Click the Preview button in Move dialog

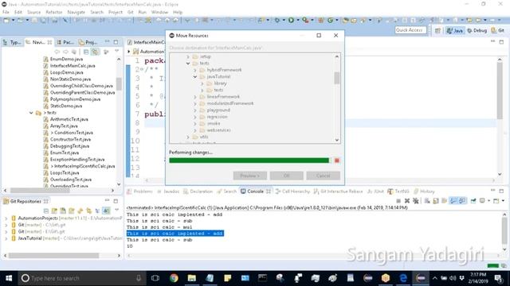249,176
